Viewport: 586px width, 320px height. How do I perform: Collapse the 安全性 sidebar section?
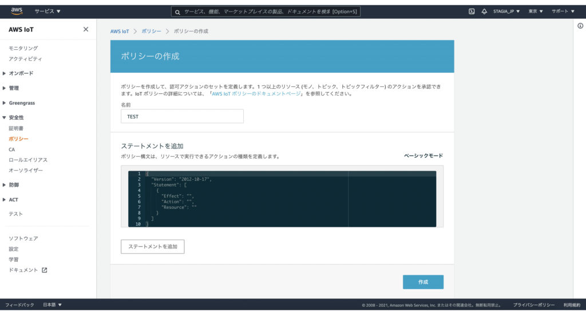16,117
